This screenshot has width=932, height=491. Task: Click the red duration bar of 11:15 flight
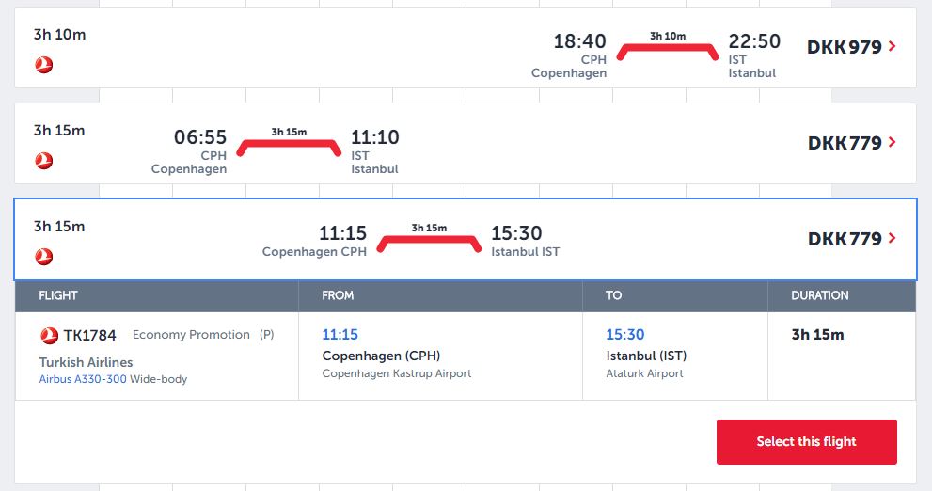[x=429, y=242]
